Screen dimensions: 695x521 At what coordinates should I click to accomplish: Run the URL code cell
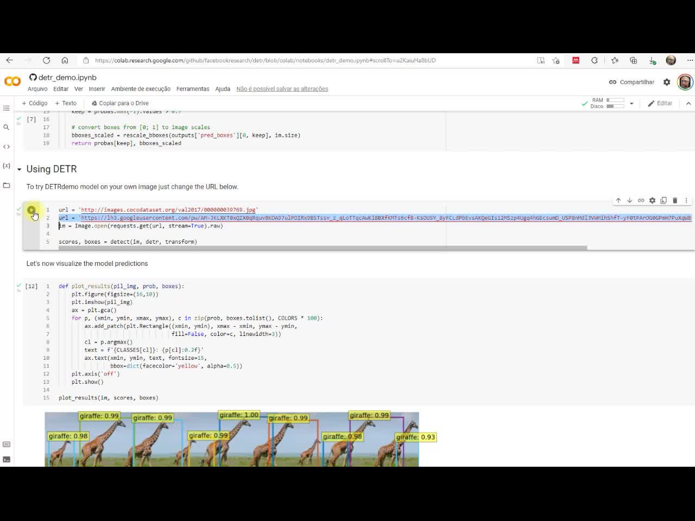pos(31,211)
